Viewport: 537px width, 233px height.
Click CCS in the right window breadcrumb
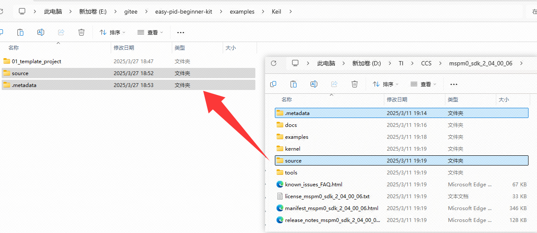[x=426, y=63]
